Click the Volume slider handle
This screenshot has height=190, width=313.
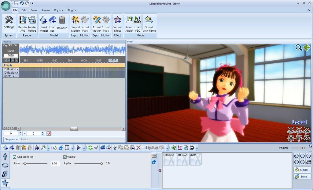point(303,148)
